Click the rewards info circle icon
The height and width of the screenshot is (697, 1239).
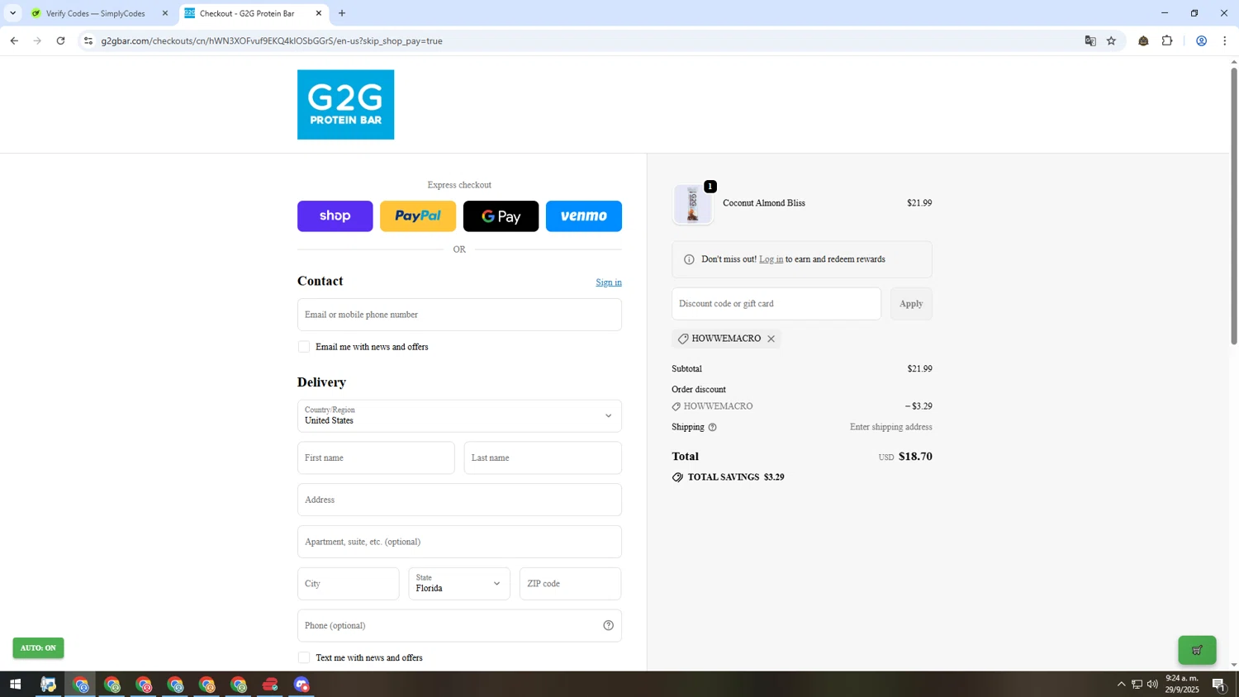[x=689, y=259]
